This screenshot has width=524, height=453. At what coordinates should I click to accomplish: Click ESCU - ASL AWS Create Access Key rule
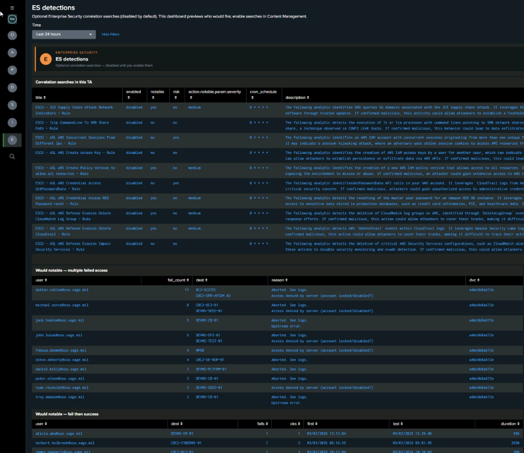coord(75,153)
